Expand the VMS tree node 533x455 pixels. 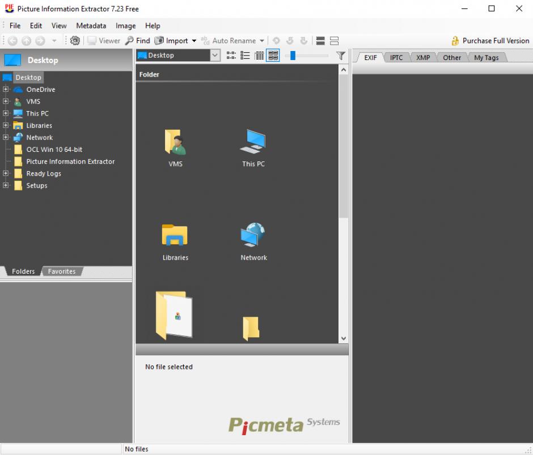(x=6, y=101)
